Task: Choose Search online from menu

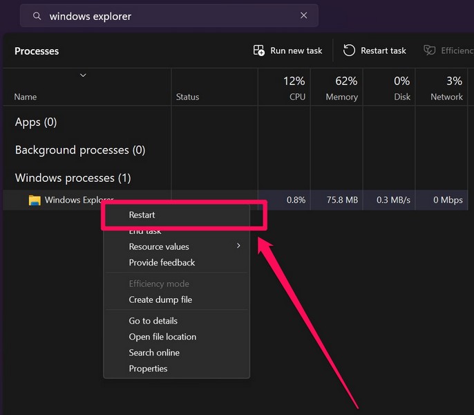Action: click(154, 353)
